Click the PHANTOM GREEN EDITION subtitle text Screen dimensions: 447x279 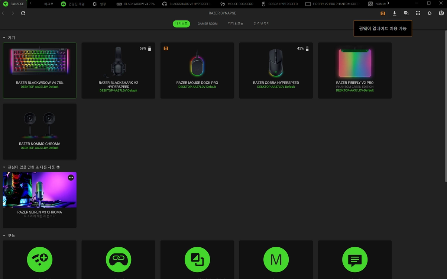click(x=355, y=87)
